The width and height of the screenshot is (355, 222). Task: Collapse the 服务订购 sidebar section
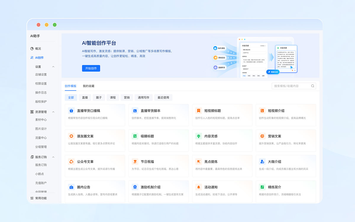[53, 157]
